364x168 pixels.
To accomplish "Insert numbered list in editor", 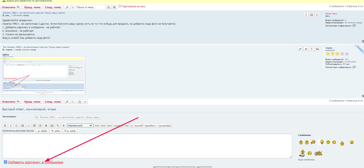I will [40, 126].
